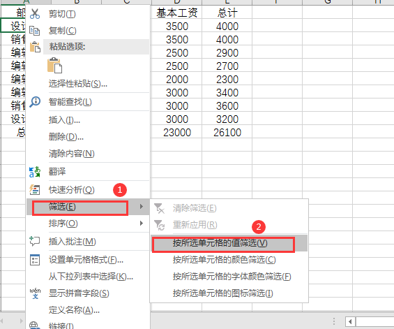The image size is (394, 329).
Task: Click the horizontal scrollbar left arrow
Action: click(350, 321)
